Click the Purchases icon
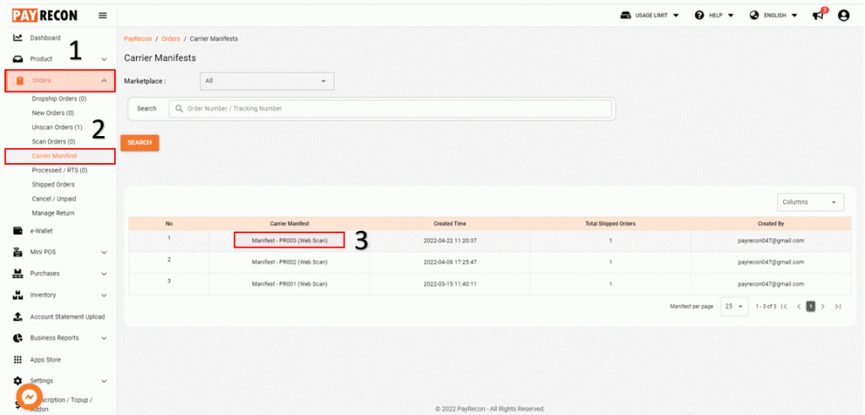The height and width of the screenshot is (415, 865). (x=18, y=273)
